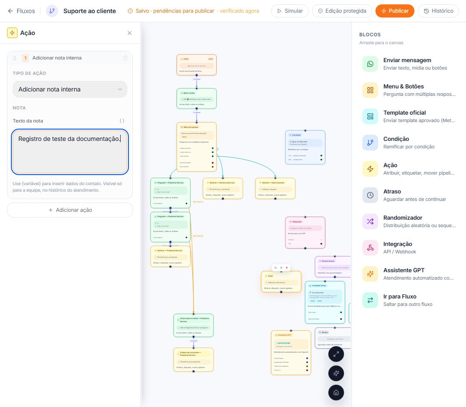Select the pink Integração node on canvas
This screenshot has height=407, width=466.
(x=305, y=233)
